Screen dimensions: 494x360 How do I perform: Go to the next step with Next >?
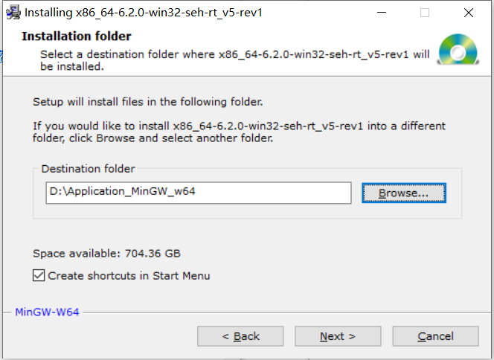(338, 336)
